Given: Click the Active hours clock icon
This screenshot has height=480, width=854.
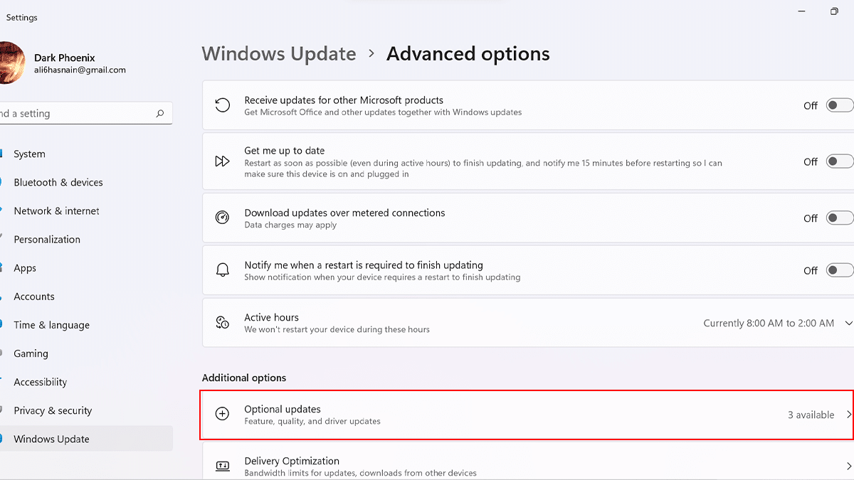Looking at the screenshot, I should [223, 323].
